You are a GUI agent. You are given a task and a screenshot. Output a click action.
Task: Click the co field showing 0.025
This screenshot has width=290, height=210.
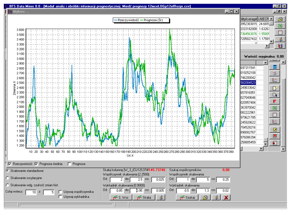coord(158,179)
